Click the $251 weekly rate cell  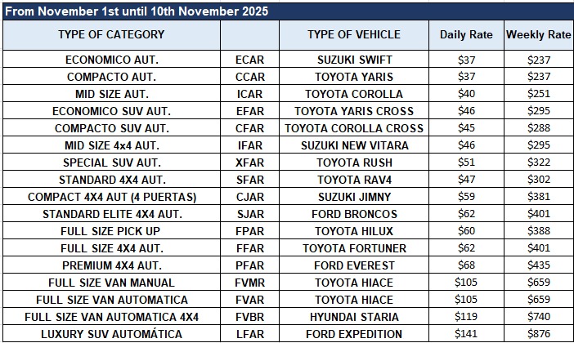pos(539,94)
